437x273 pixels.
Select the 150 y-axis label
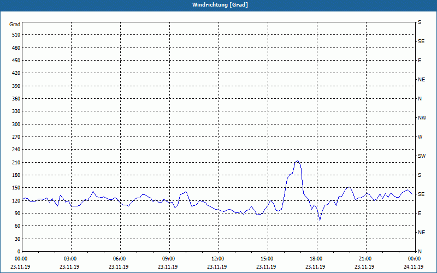tap(16, 188)
